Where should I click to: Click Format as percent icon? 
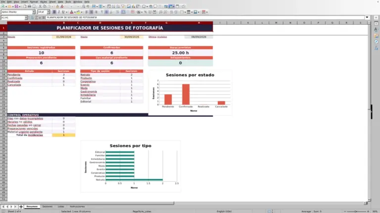pyautogui.click(x=145, y=12)
